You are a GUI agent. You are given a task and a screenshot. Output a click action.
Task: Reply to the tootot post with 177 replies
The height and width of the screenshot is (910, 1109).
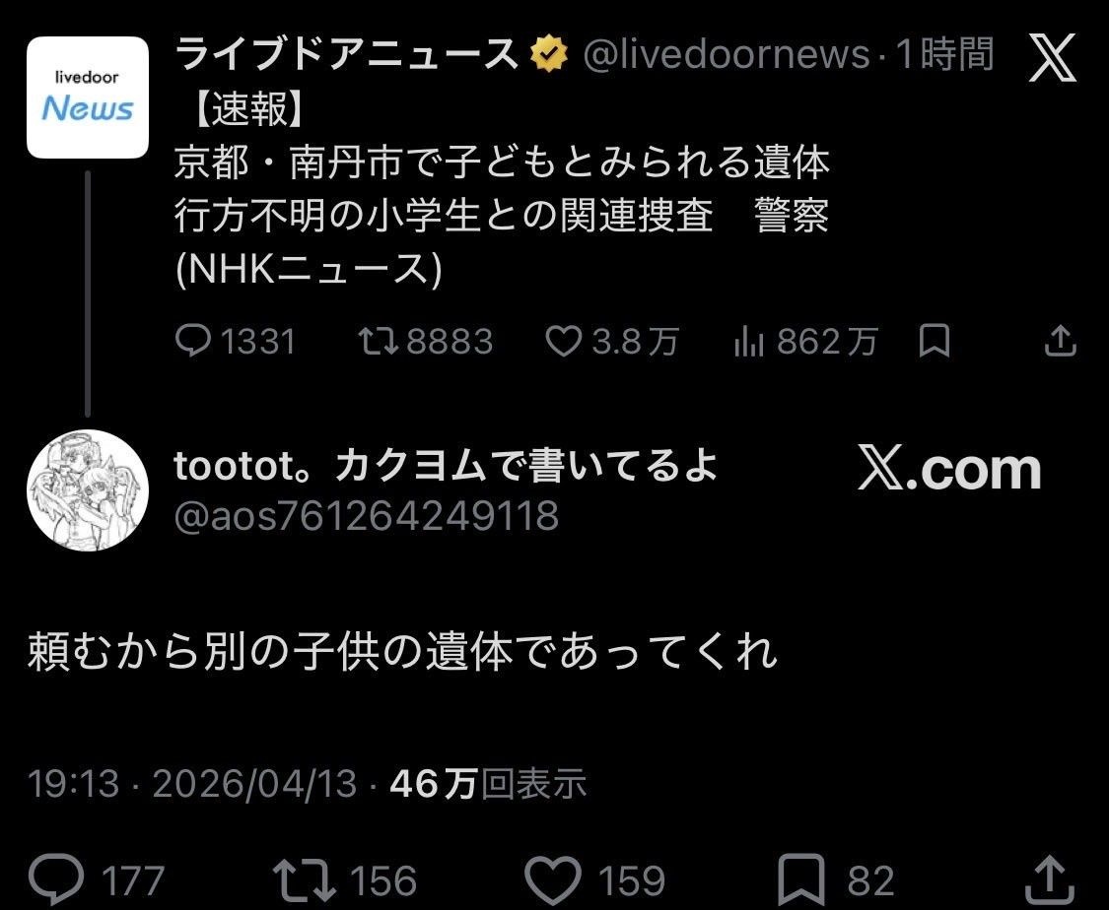[97, 879]
